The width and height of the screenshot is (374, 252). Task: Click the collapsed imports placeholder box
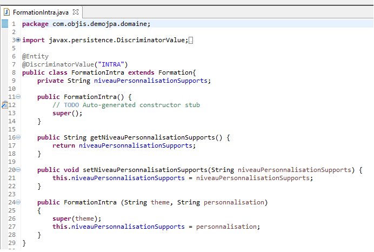click(x=191, y=40)
